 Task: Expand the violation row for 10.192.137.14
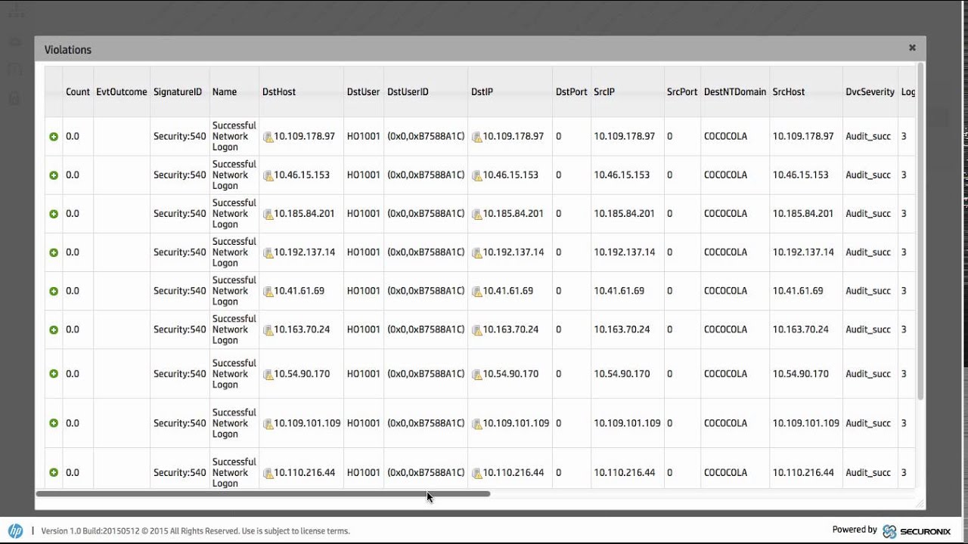pos(54,252)
